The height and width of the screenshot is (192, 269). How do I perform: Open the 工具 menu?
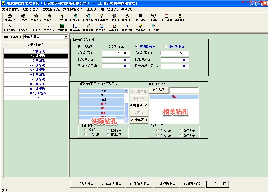pyautogui.click(x=92, y=9)
